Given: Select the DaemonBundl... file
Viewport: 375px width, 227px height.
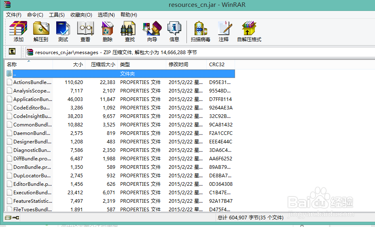Looking at the screenshot, I should click(32, 133).
